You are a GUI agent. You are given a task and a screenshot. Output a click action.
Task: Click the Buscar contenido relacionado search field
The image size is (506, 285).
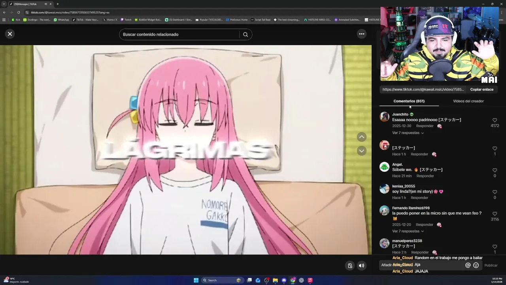[180, 34]
